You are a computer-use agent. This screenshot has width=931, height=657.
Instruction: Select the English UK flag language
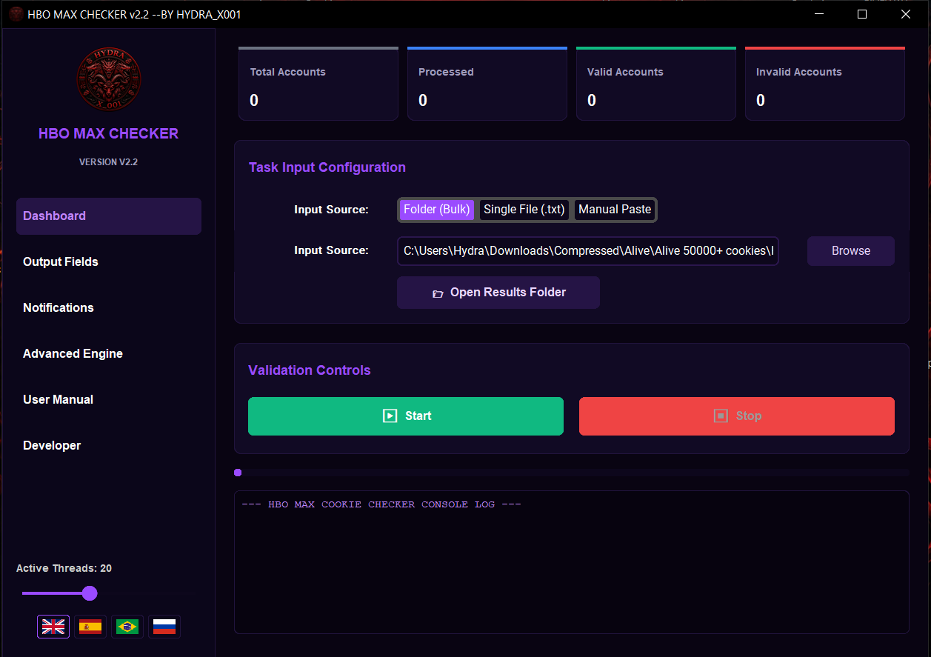(53, 627)
